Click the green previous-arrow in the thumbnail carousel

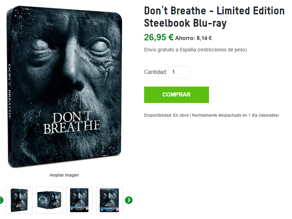pyautogui.click(x=1, y=200)
